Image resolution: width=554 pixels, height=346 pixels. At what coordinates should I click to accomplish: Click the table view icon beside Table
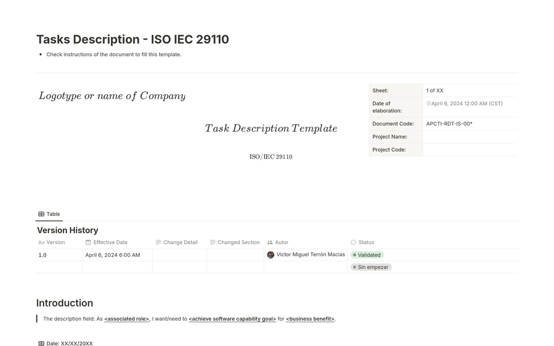(x=41, y=214)
